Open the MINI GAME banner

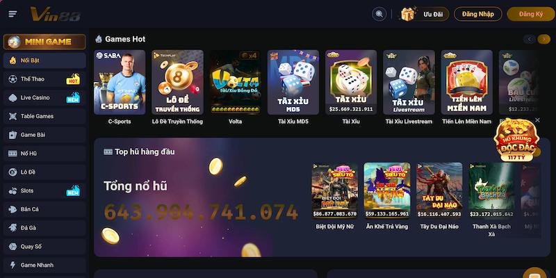pyautogui.click(x=44, y=42)
